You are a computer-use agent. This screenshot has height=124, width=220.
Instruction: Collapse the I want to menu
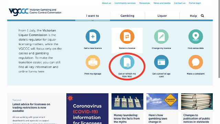click(x=92, y=16)
